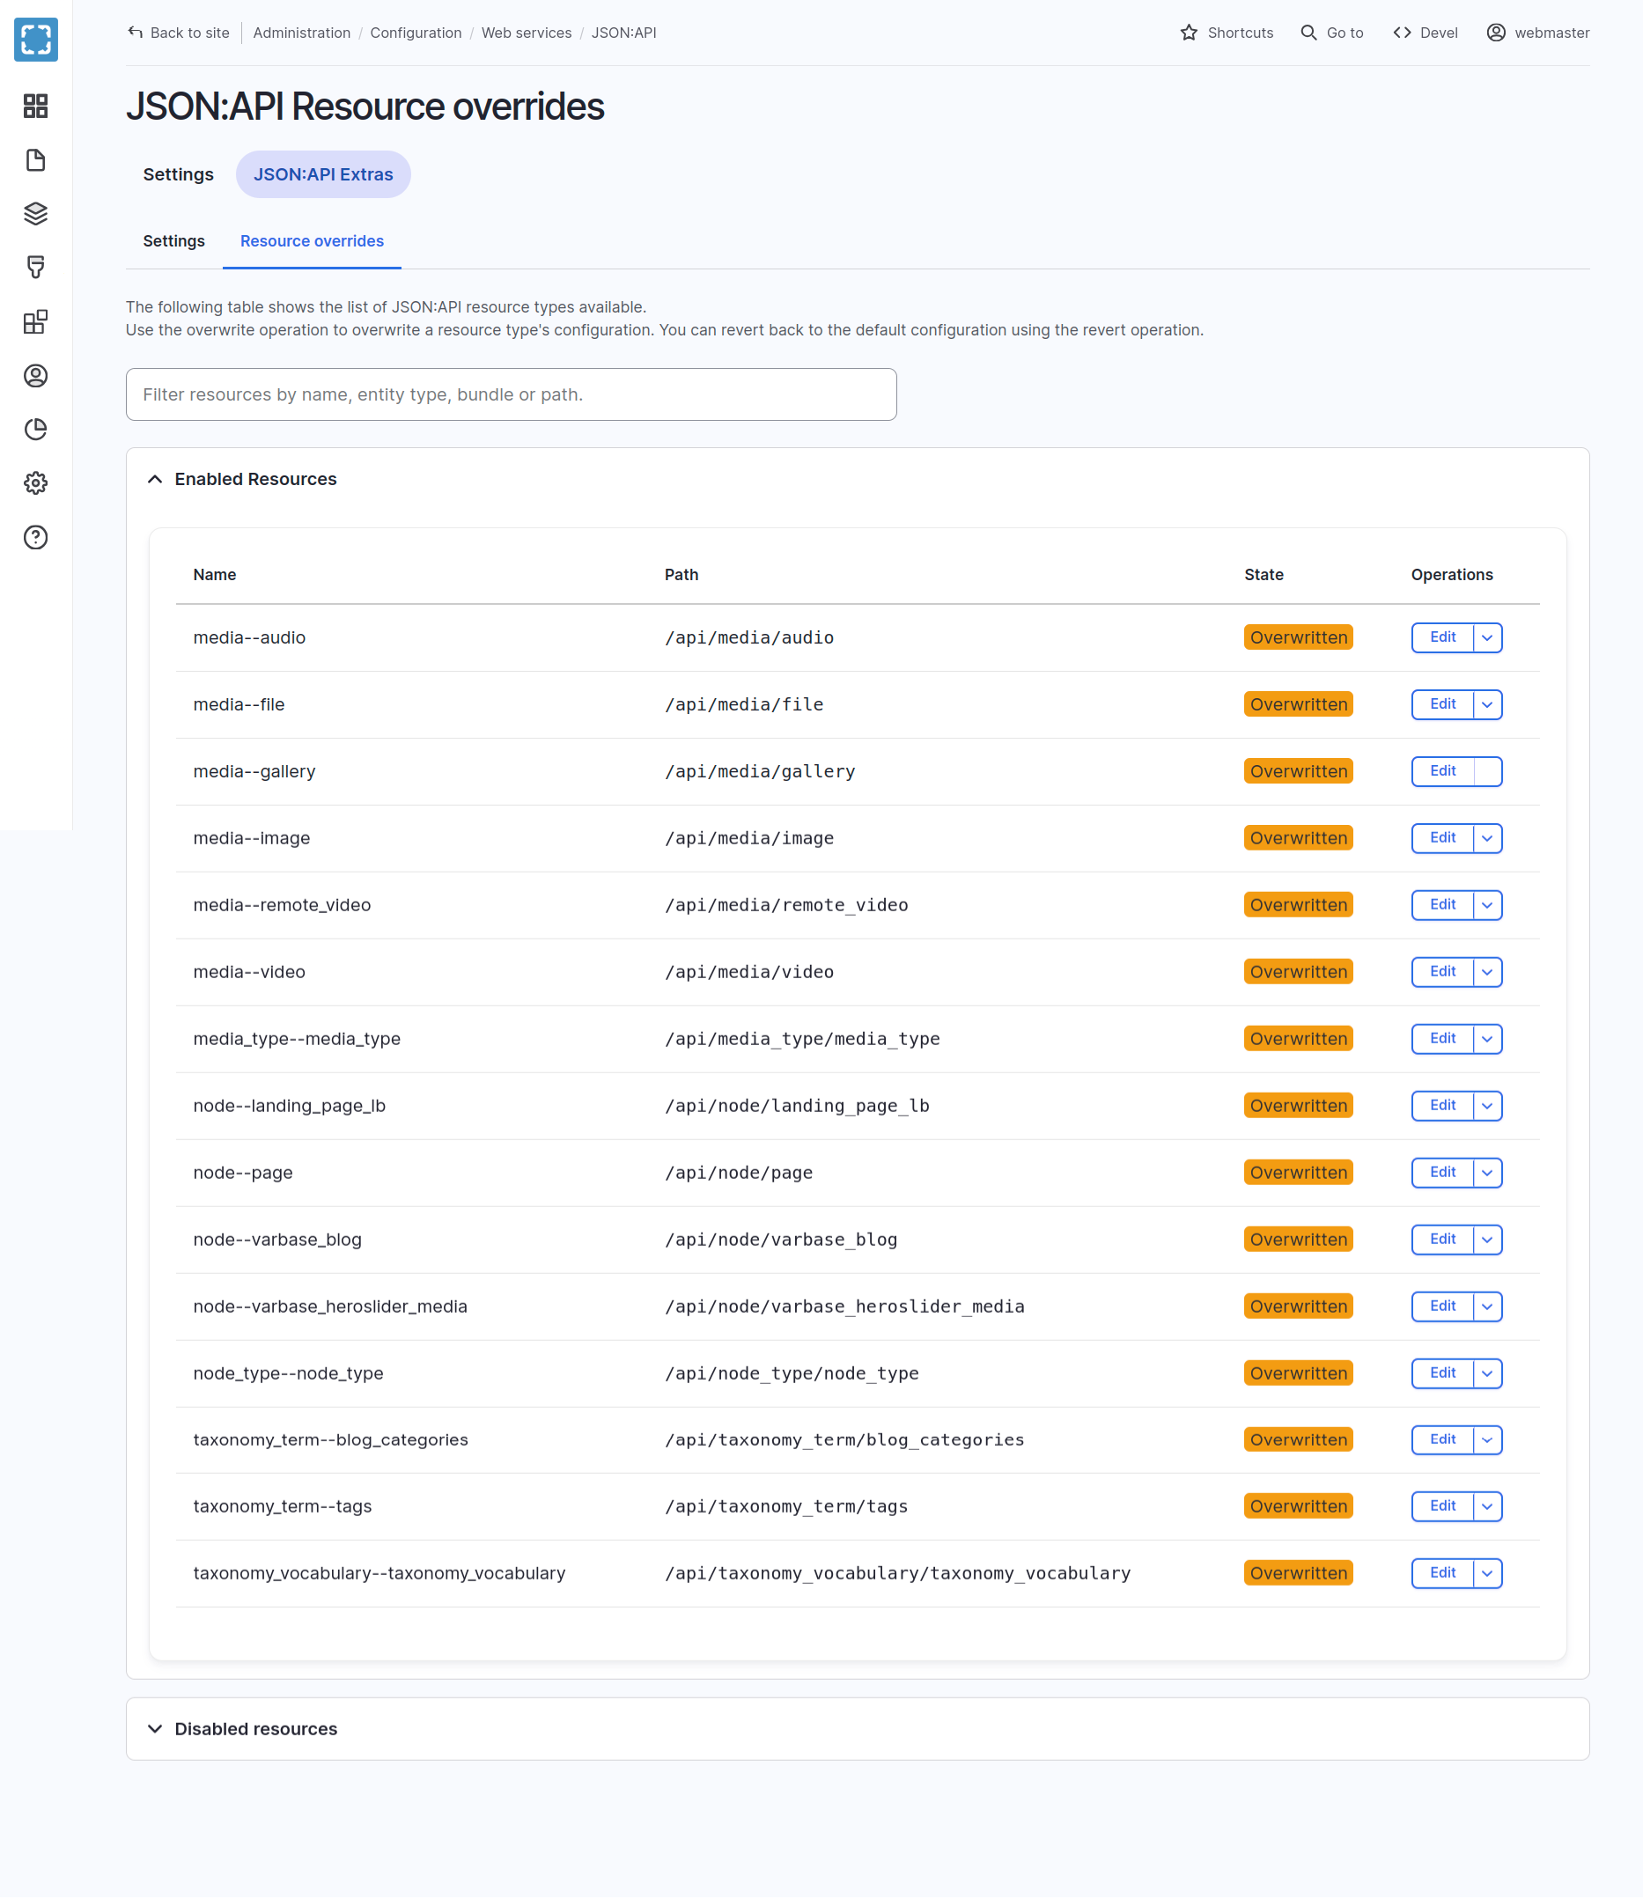Click the filter resources text field
Viewport: 1643px width, 1899px height.
511,395
